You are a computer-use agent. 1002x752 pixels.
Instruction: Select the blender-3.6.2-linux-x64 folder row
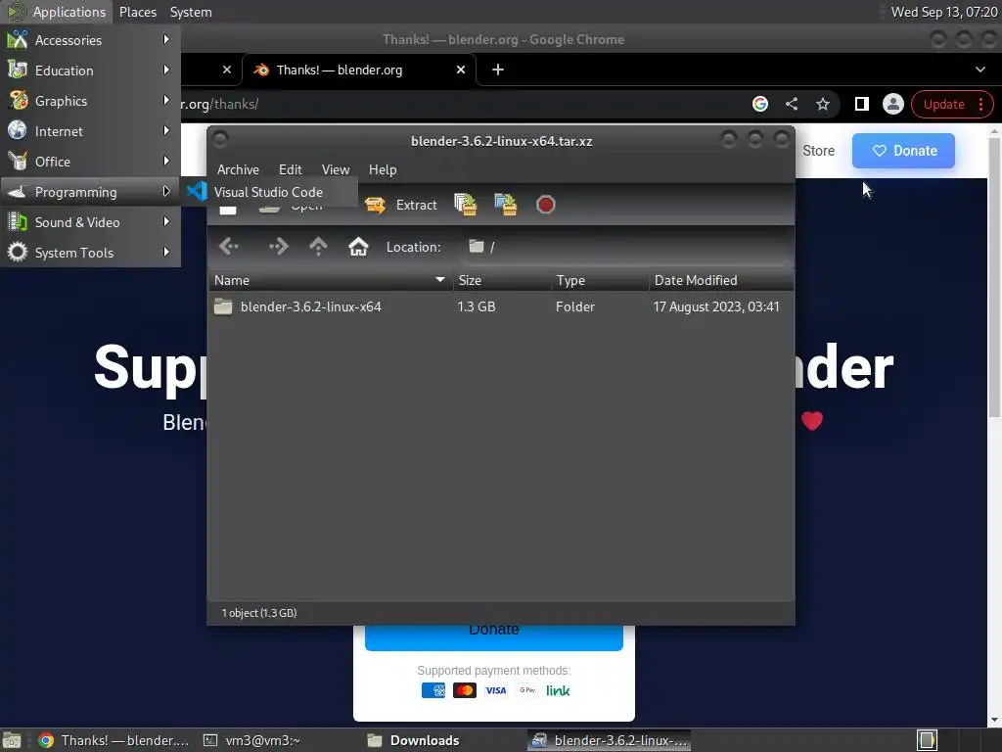[501, 306]
